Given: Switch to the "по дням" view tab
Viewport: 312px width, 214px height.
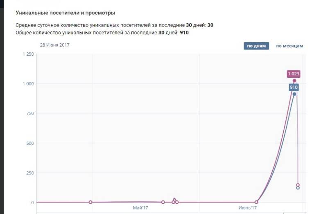Looking at the screenshot, I should (x=256, y=46).
